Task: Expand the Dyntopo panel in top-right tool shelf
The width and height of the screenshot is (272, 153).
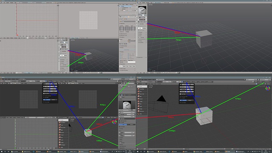Action: (x=142, y=37)
